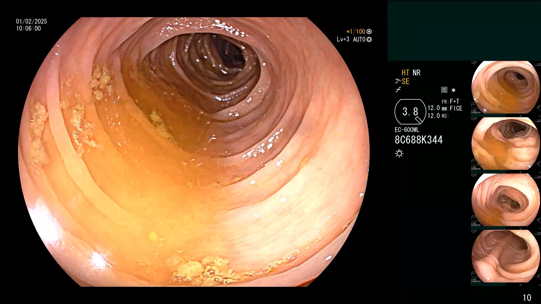
Task: Click the main live endoscopy image
Action: (x=194, y=152)
